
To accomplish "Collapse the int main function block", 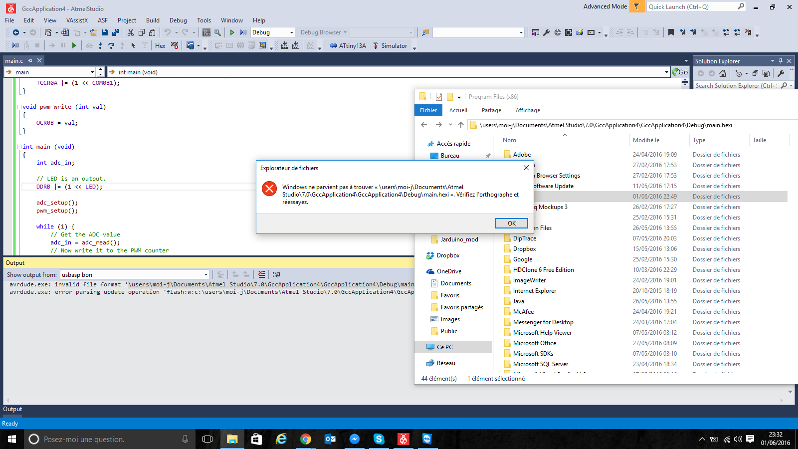I will pyautogui.click(x=19, y=147).
